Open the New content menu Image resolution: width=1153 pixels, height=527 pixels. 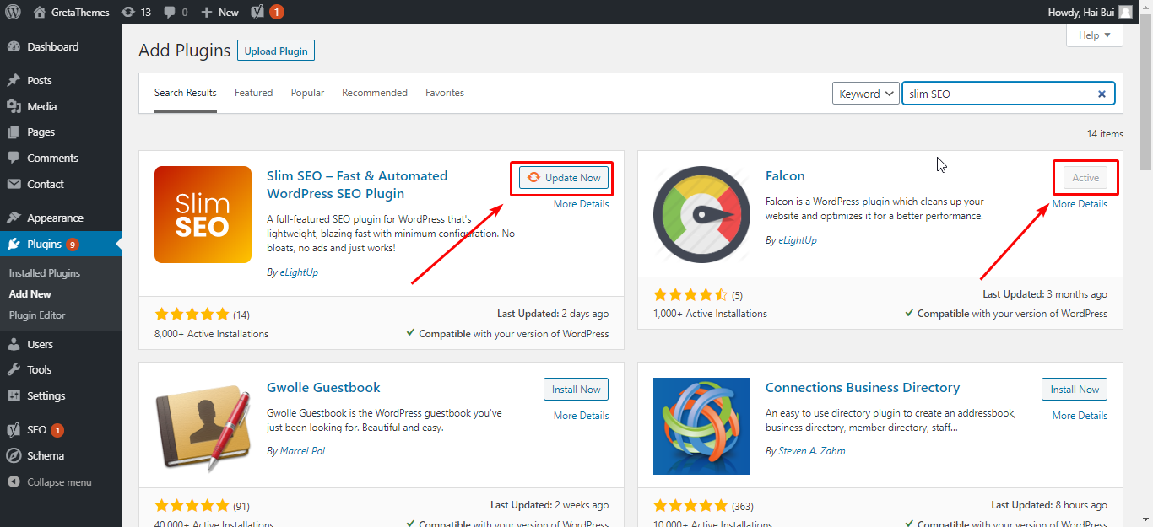coord(219,12)
